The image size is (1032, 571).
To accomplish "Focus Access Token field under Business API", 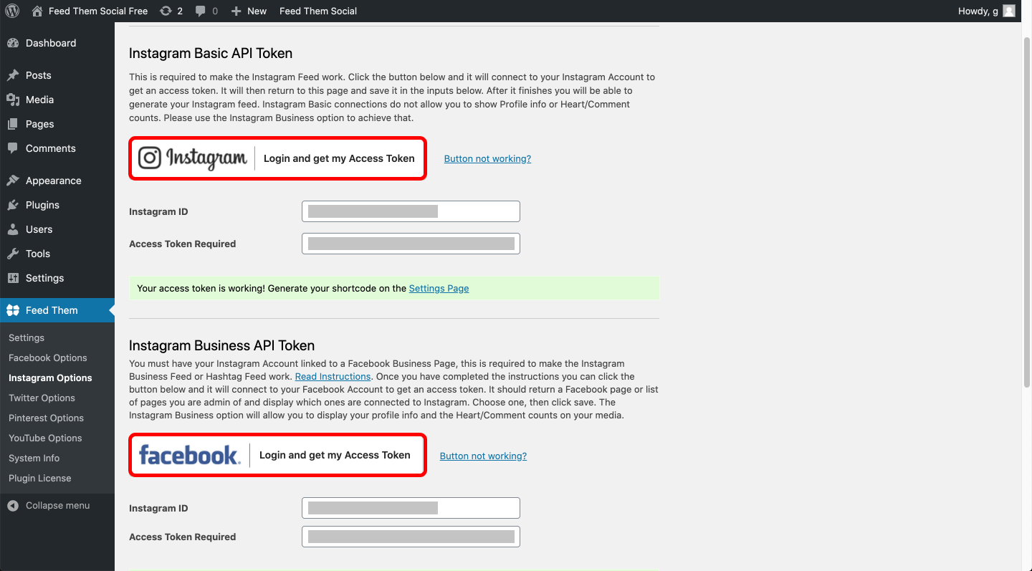I will pyautogui.click(x=411, y=537).
